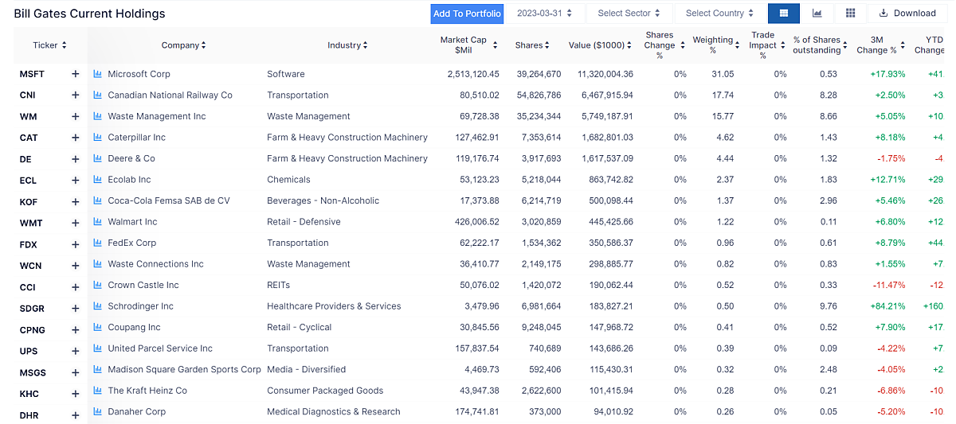Select the Waste Connections Inc name
Screen dimensions: 956x424
pos(156,264)
